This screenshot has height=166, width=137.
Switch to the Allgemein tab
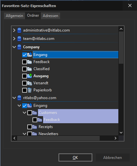(14, 16)
